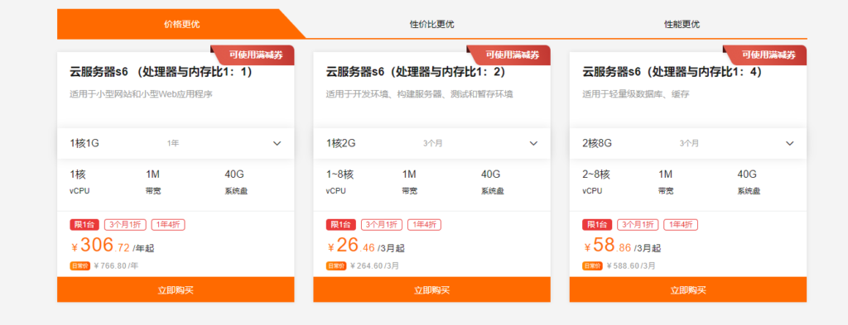The height and width of the screenshot is (325, 848).
Task: Click 1M 带宽 on the 1:4 card
Action: (666, 182)
